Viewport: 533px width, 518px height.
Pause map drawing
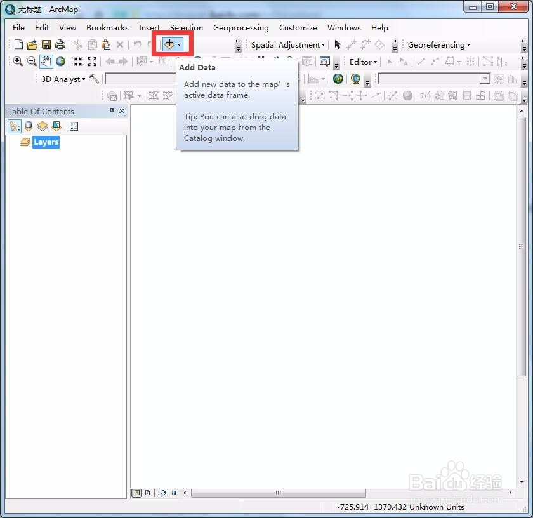click(174, 493)
